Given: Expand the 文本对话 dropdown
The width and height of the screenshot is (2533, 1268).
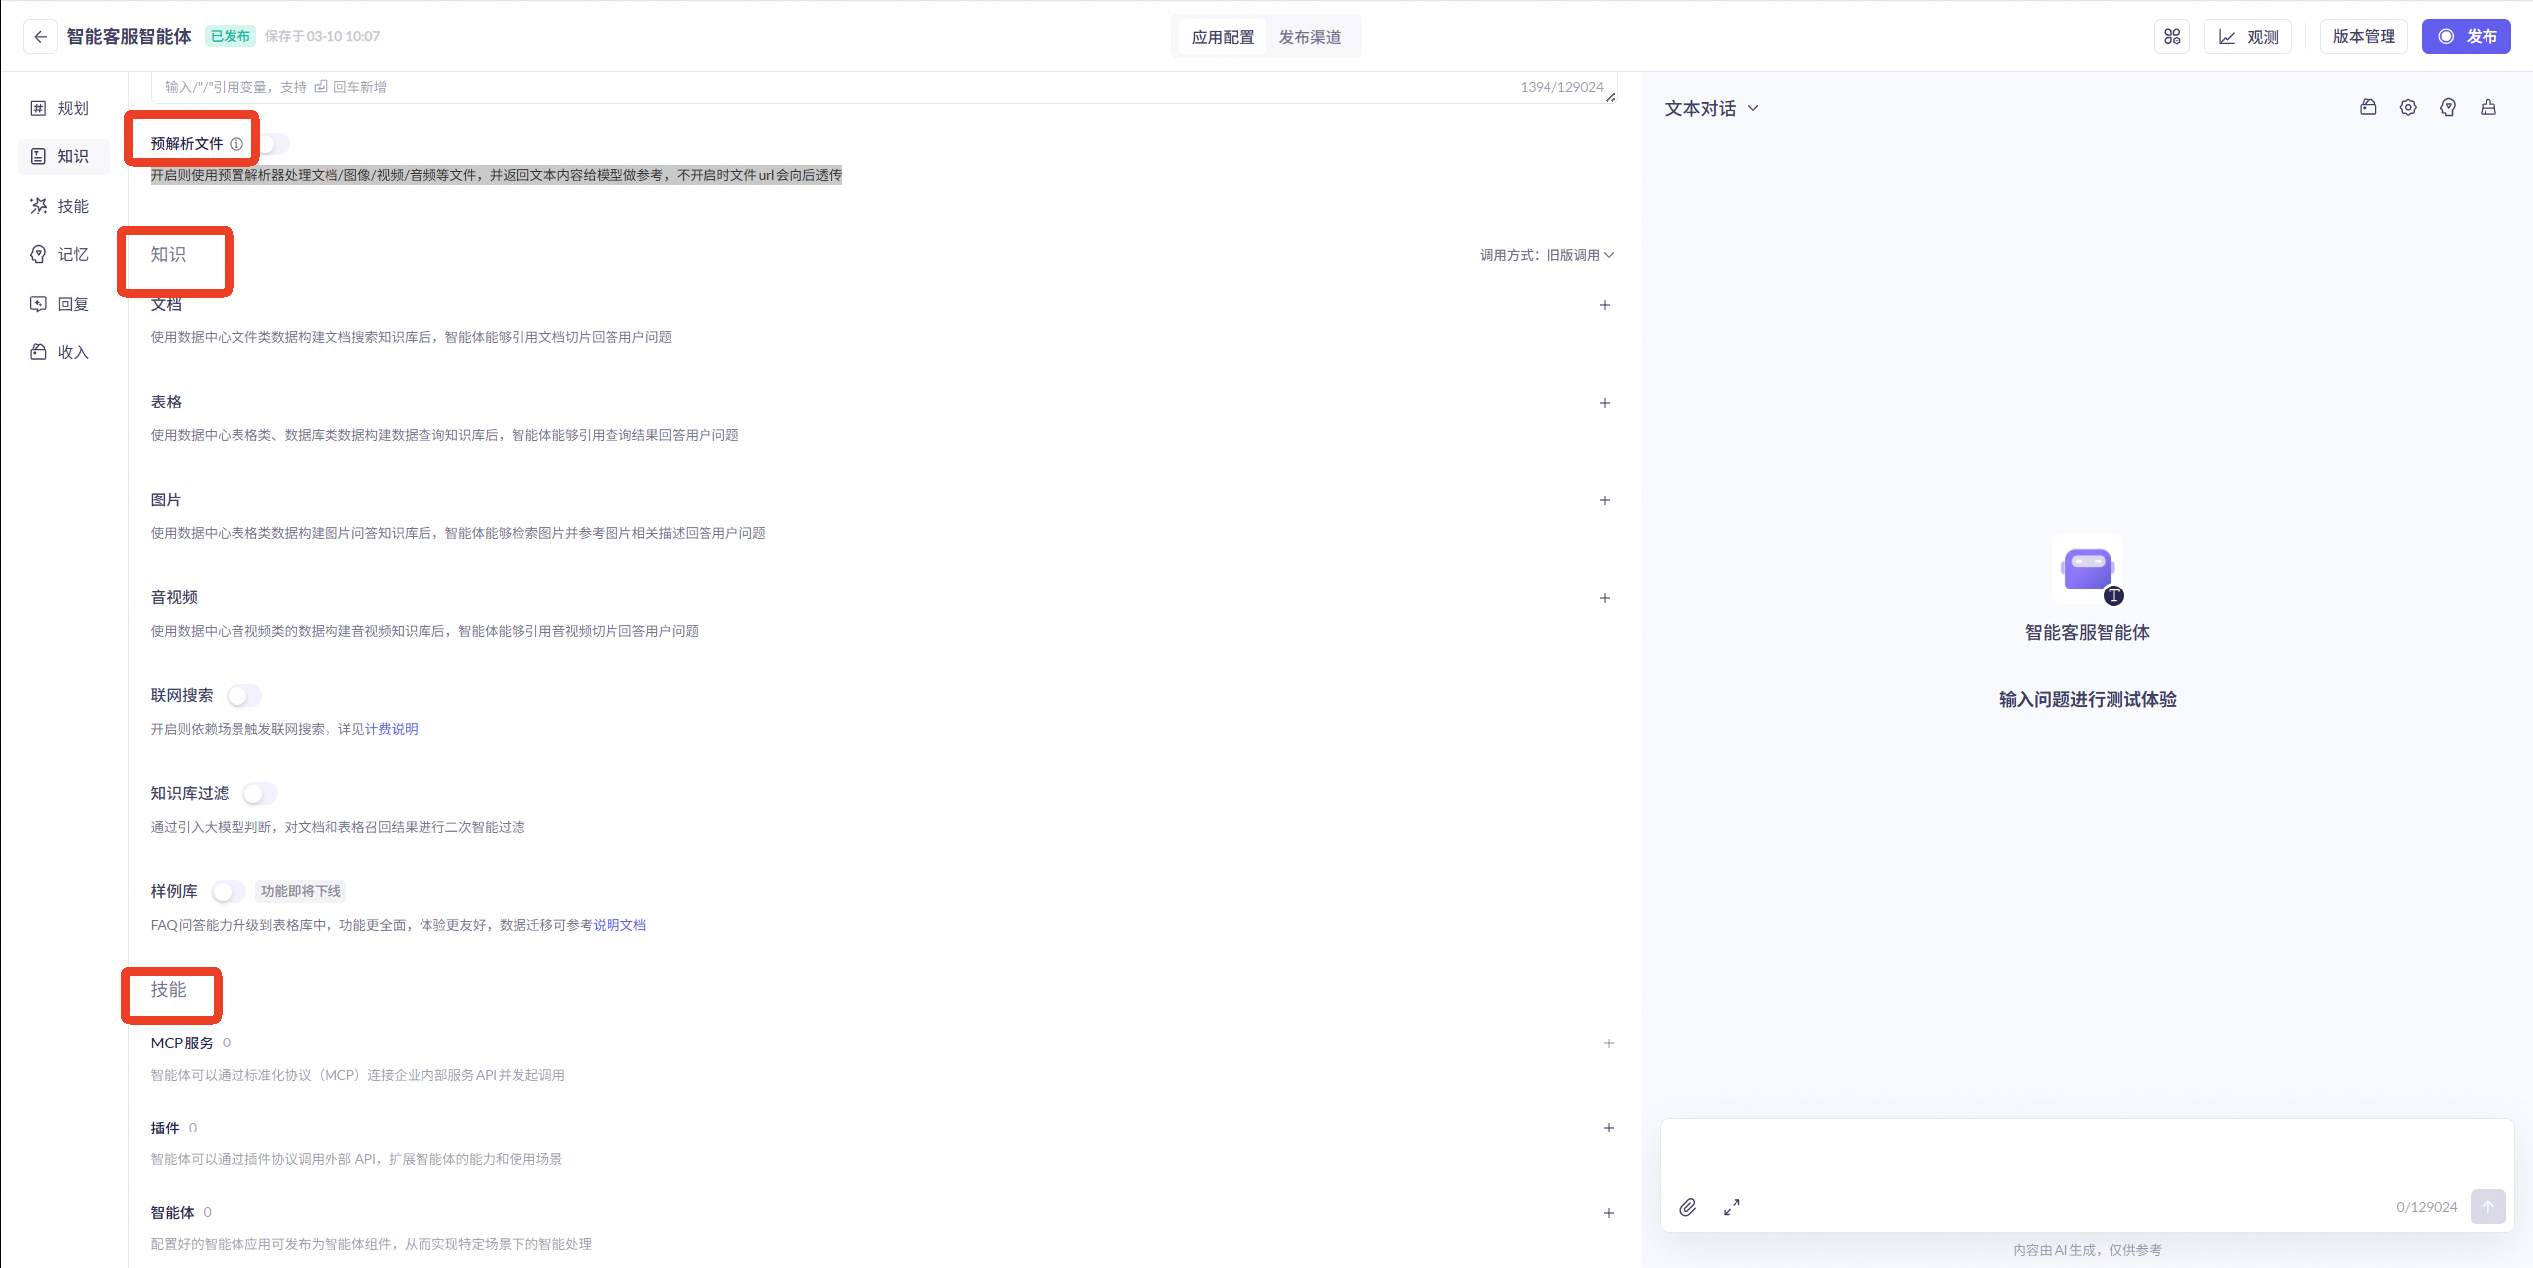Looking at the screenshot, I should [1712, 109].
